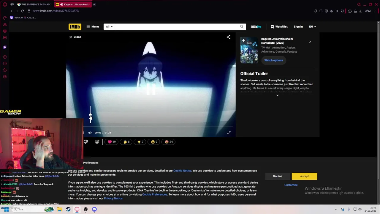This screenshot has width=380, height=214.
Task: Close the video player
Action: pos(75,37)
